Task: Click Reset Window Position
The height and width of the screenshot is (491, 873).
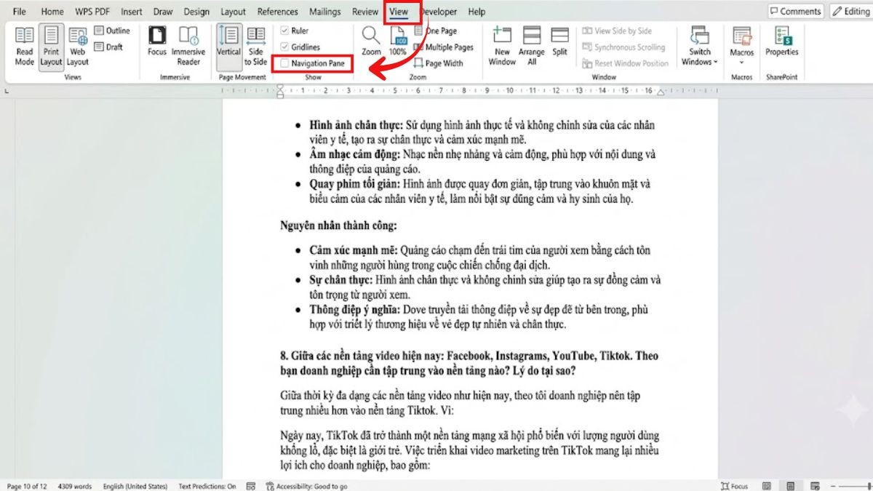Action: (x=625, y=63)
